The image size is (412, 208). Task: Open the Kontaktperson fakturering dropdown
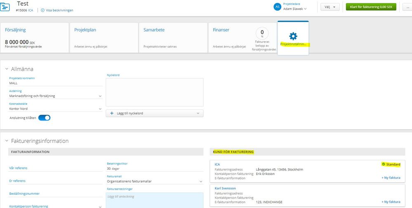click(55, 206)
